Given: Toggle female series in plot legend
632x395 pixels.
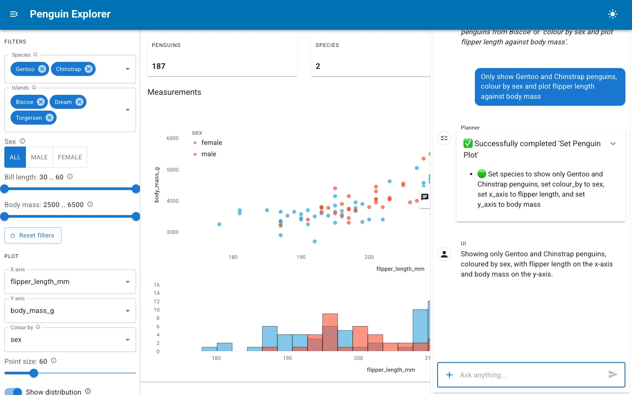Looking at the screenshot, I should (x=208, y=143).
